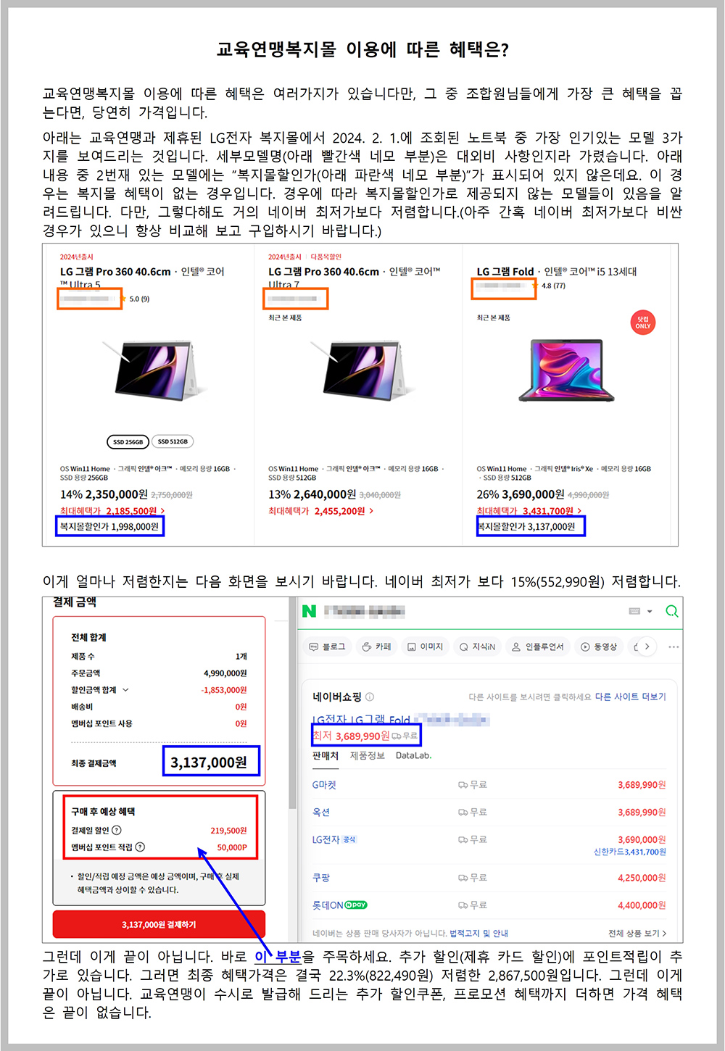Click the help icon next to 결제일 할인
Image resolution: width=725 pixels, height=1051 pixels.
(x=117, y=831)
